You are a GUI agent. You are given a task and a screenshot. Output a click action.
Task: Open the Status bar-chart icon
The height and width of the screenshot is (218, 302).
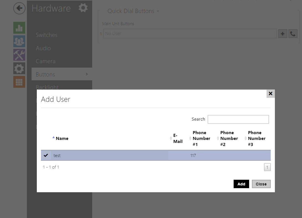19,28
